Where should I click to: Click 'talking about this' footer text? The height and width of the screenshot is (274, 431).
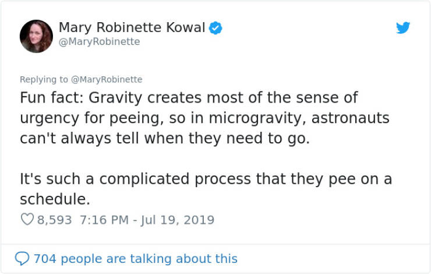click(x=183, y=259)
